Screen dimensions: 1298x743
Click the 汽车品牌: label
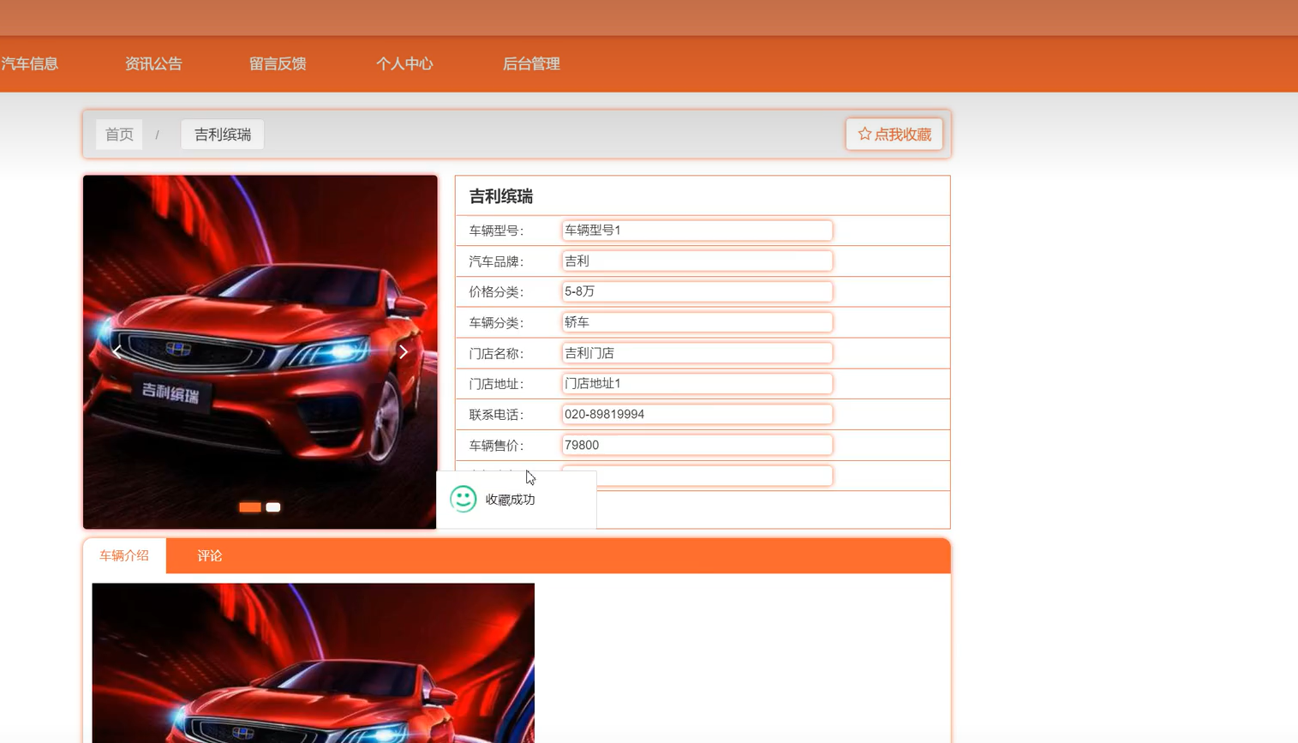click(x=496, y=261)
